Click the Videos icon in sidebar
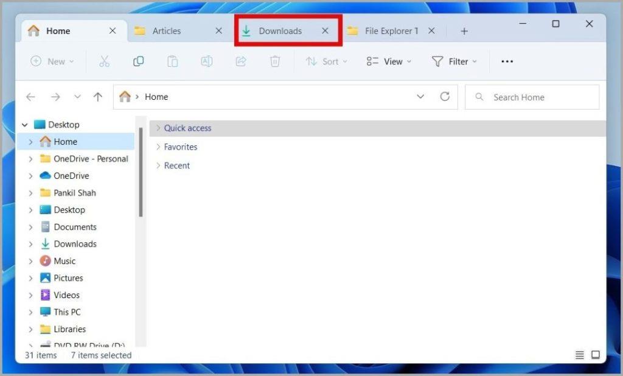The height and width of the screenshot is (376, 623). pyautogui.click(x=45, y=295)
